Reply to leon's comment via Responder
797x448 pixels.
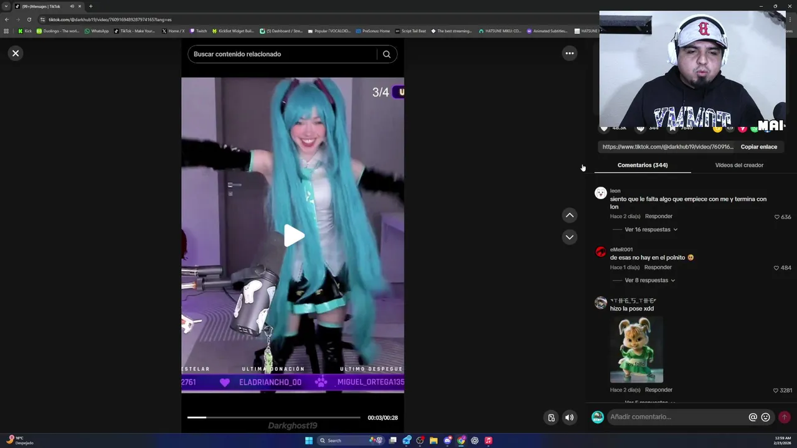tap(659, 217)
